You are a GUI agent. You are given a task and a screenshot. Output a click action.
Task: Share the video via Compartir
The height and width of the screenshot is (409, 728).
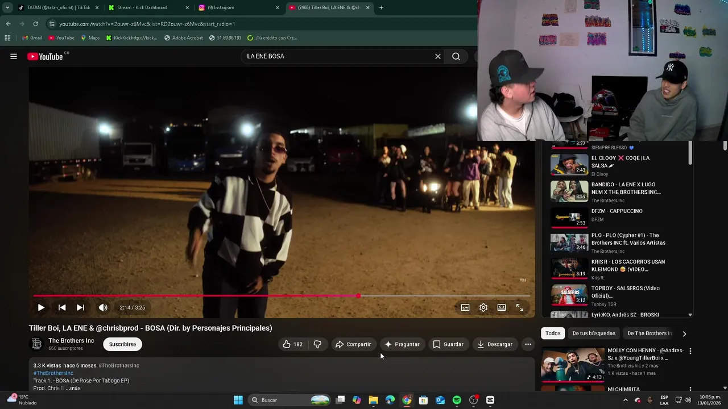pyautogui.click(x=353, y=344)
